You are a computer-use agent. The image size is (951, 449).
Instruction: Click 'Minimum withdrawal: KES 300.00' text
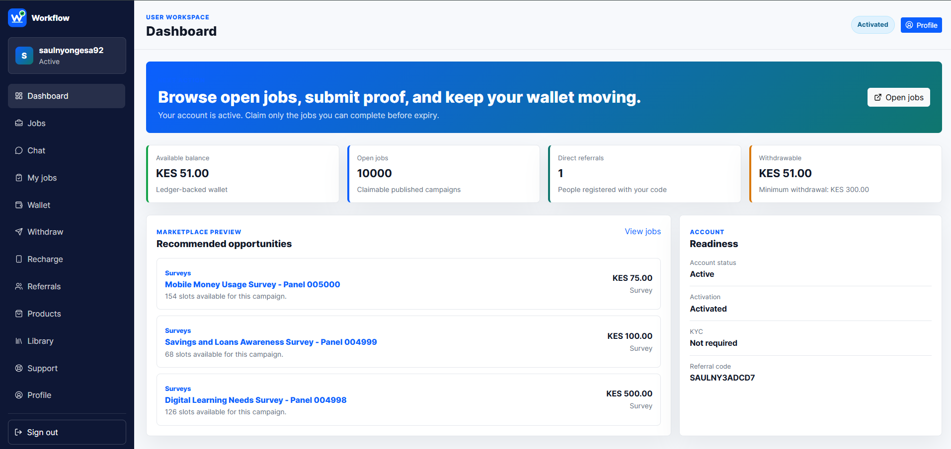[x=814, y=190]
